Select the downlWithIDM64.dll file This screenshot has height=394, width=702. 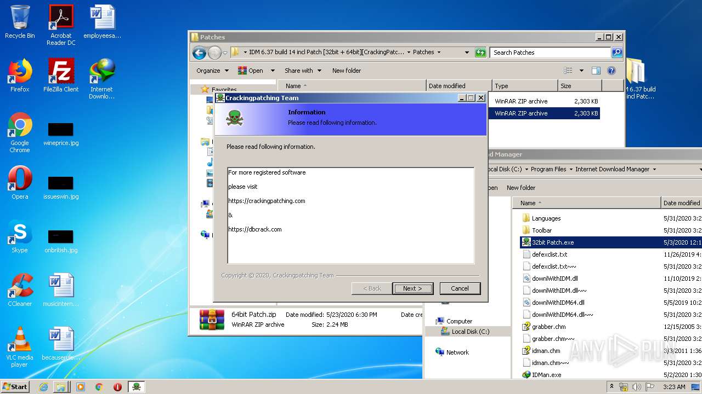(x=553, y=303)
